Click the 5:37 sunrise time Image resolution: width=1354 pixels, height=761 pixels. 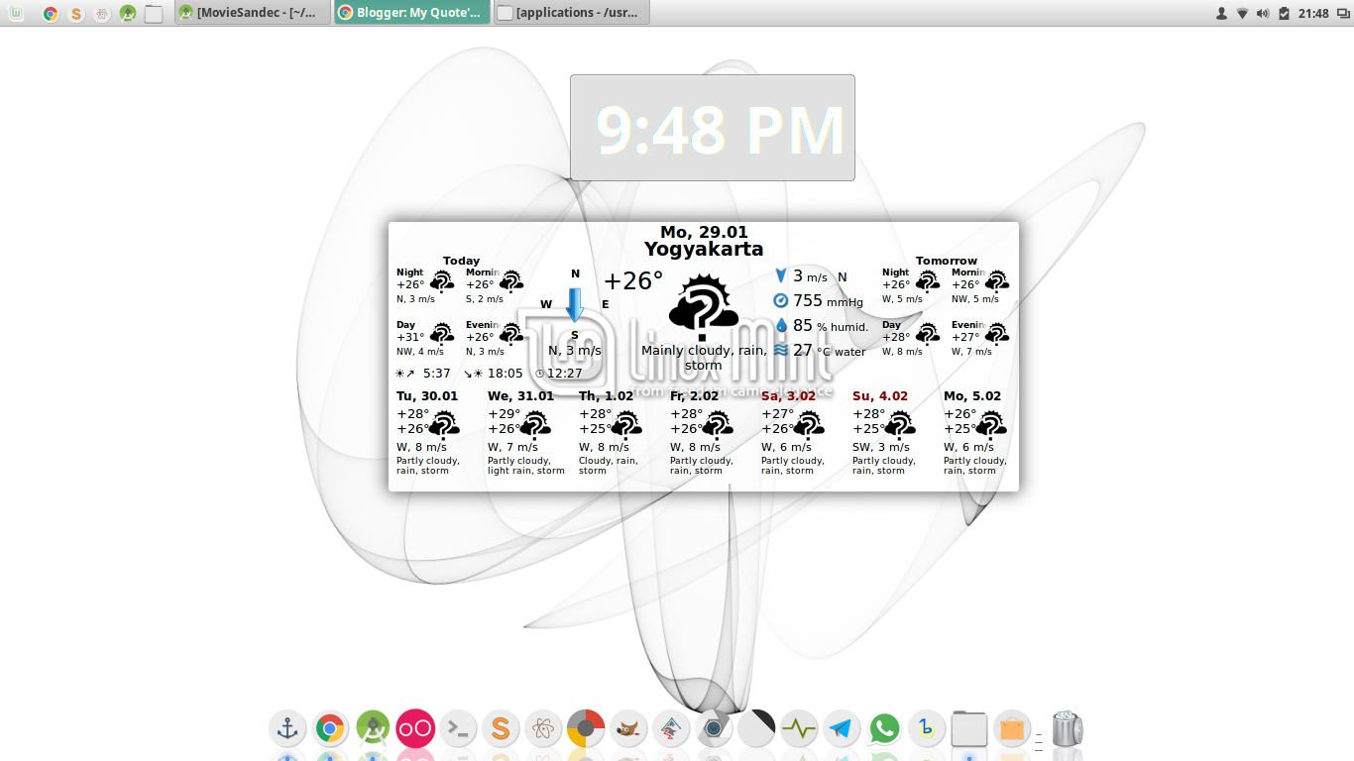pos(436,374)
